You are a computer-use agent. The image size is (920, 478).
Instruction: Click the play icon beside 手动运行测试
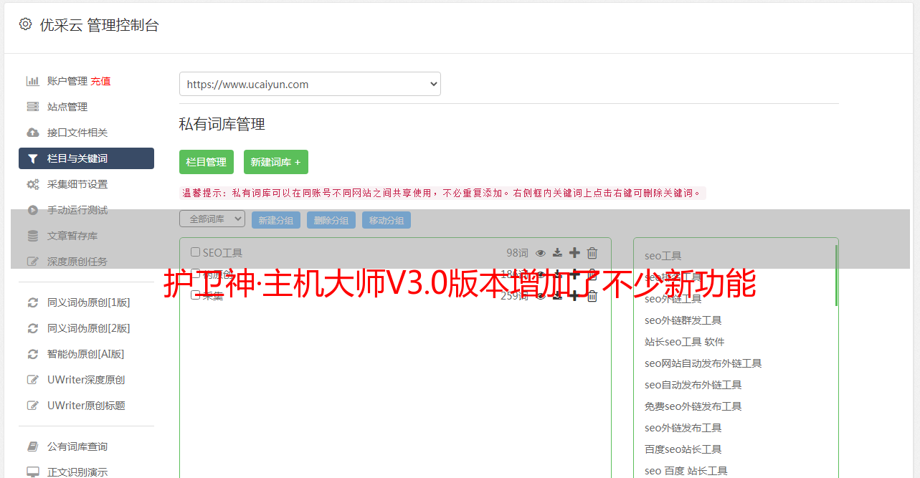click(33, 210)
